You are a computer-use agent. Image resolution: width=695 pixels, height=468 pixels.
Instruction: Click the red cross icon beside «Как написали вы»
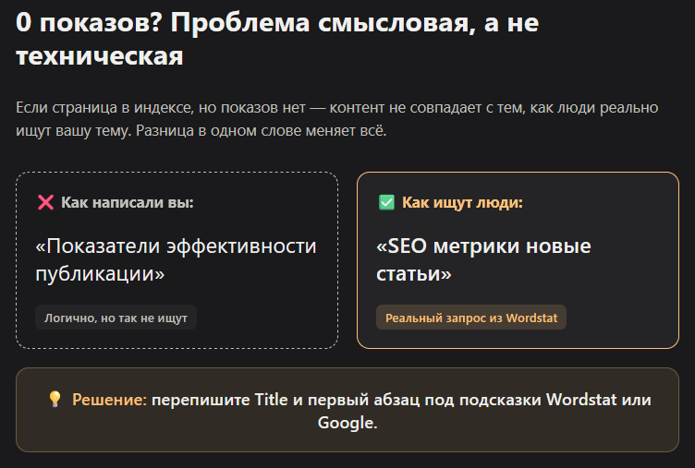45,202
